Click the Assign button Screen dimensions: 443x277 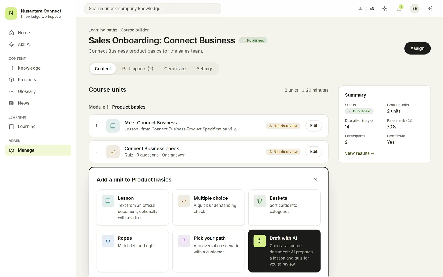[417, 48]
